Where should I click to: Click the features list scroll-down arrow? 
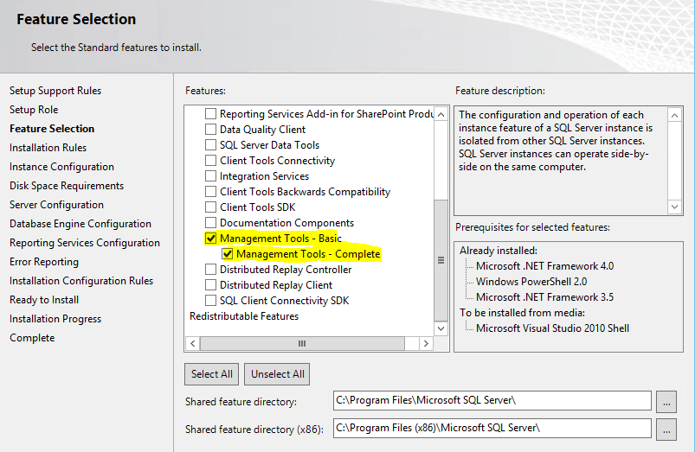click(x=441, y=328)
